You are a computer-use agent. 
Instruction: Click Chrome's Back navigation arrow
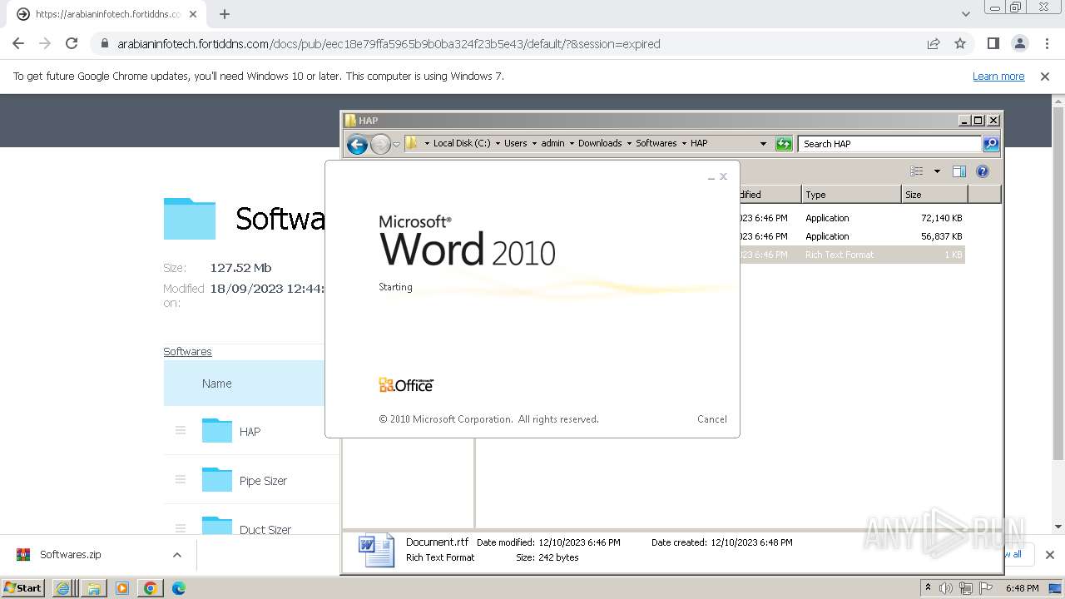(x=18, y=43)
